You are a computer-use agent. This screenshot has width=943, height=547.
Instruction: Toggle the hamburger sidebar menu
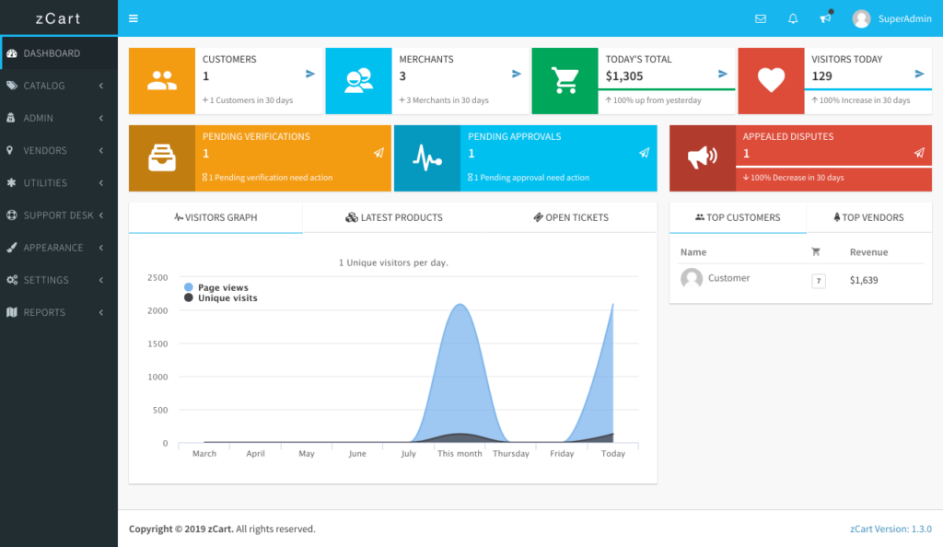pyautogui.click(x=134, y=18)
